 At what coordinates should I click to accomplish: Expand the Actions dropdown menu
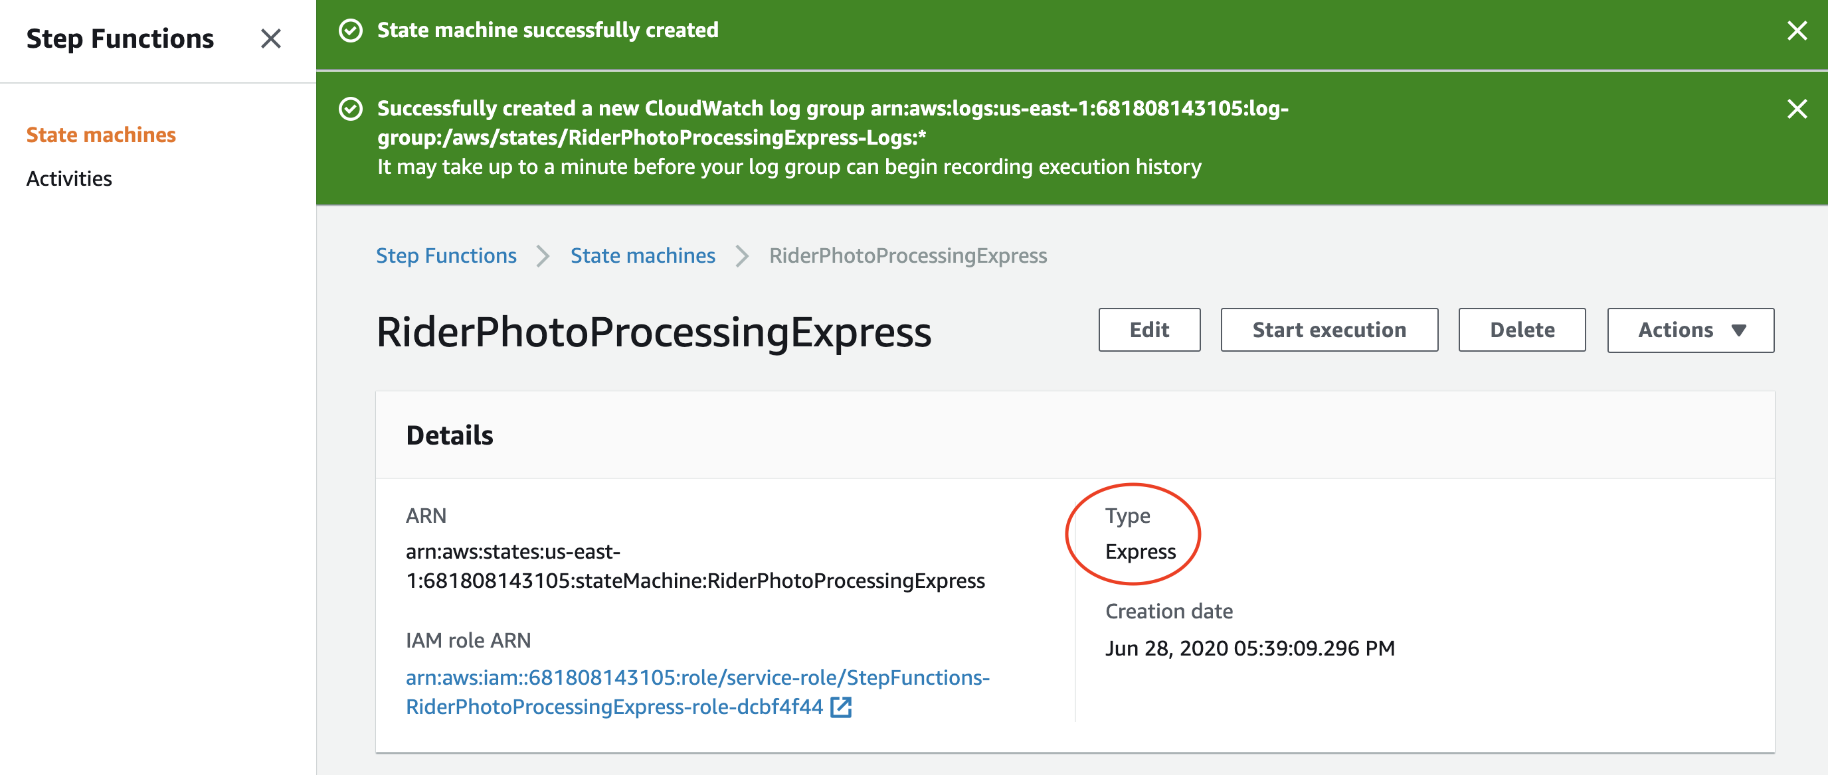tap(1691, 330)
